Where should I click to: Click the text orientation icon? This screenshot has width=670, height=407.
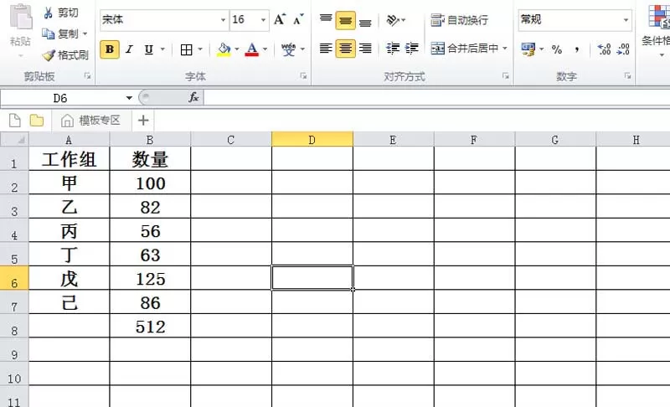click(x=392, y=20)
